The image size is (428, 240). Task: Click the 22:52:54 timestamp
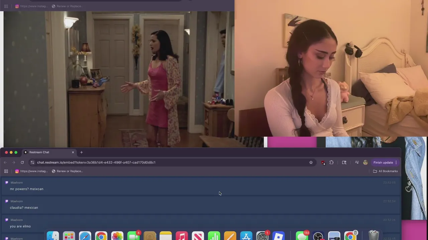389,201
